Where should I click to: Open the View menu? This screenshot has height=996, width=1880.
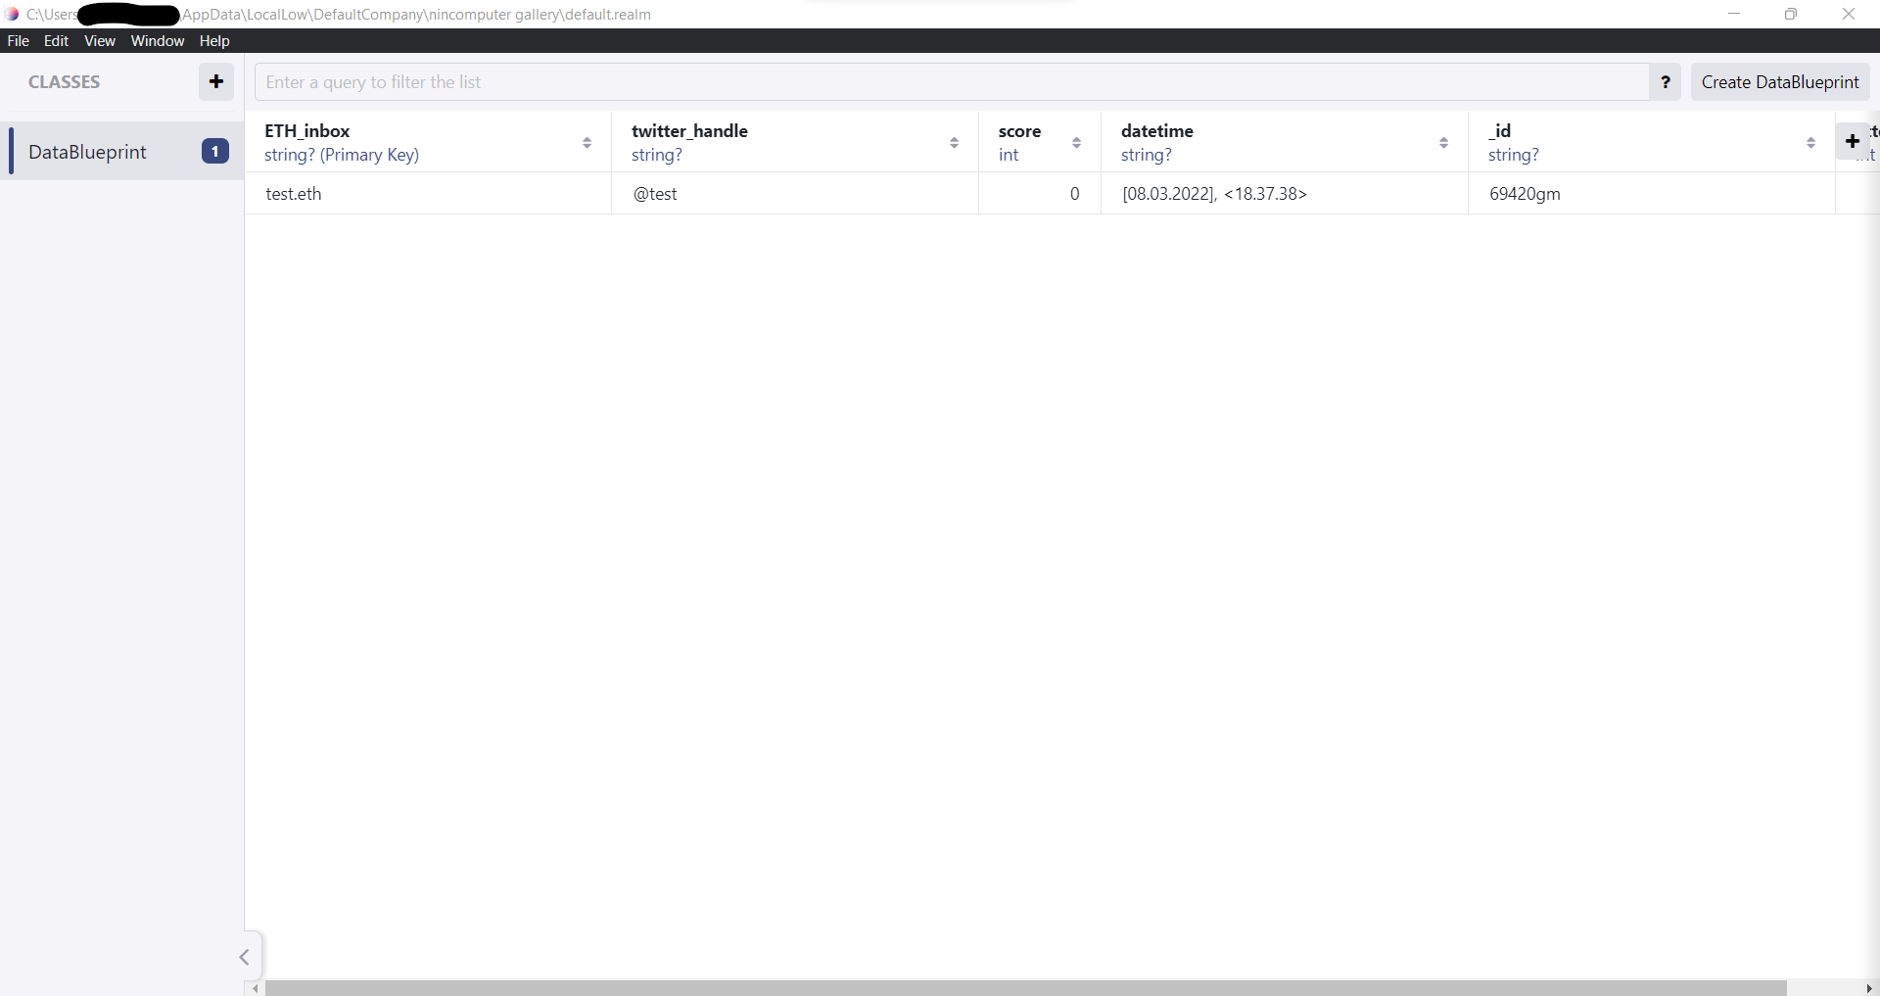tap(100, 41)
